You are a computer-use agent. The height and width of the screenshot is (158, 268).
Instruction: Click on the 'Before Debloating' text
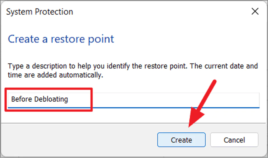(39, 99)
